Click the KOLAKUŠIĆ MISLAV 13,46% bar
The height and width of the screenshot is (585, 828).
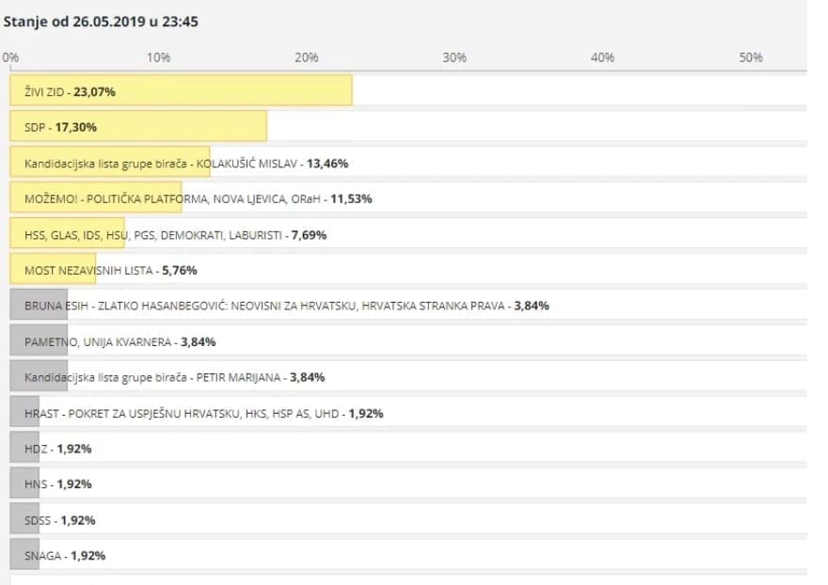pyautogui.click(x=110, y=163)
